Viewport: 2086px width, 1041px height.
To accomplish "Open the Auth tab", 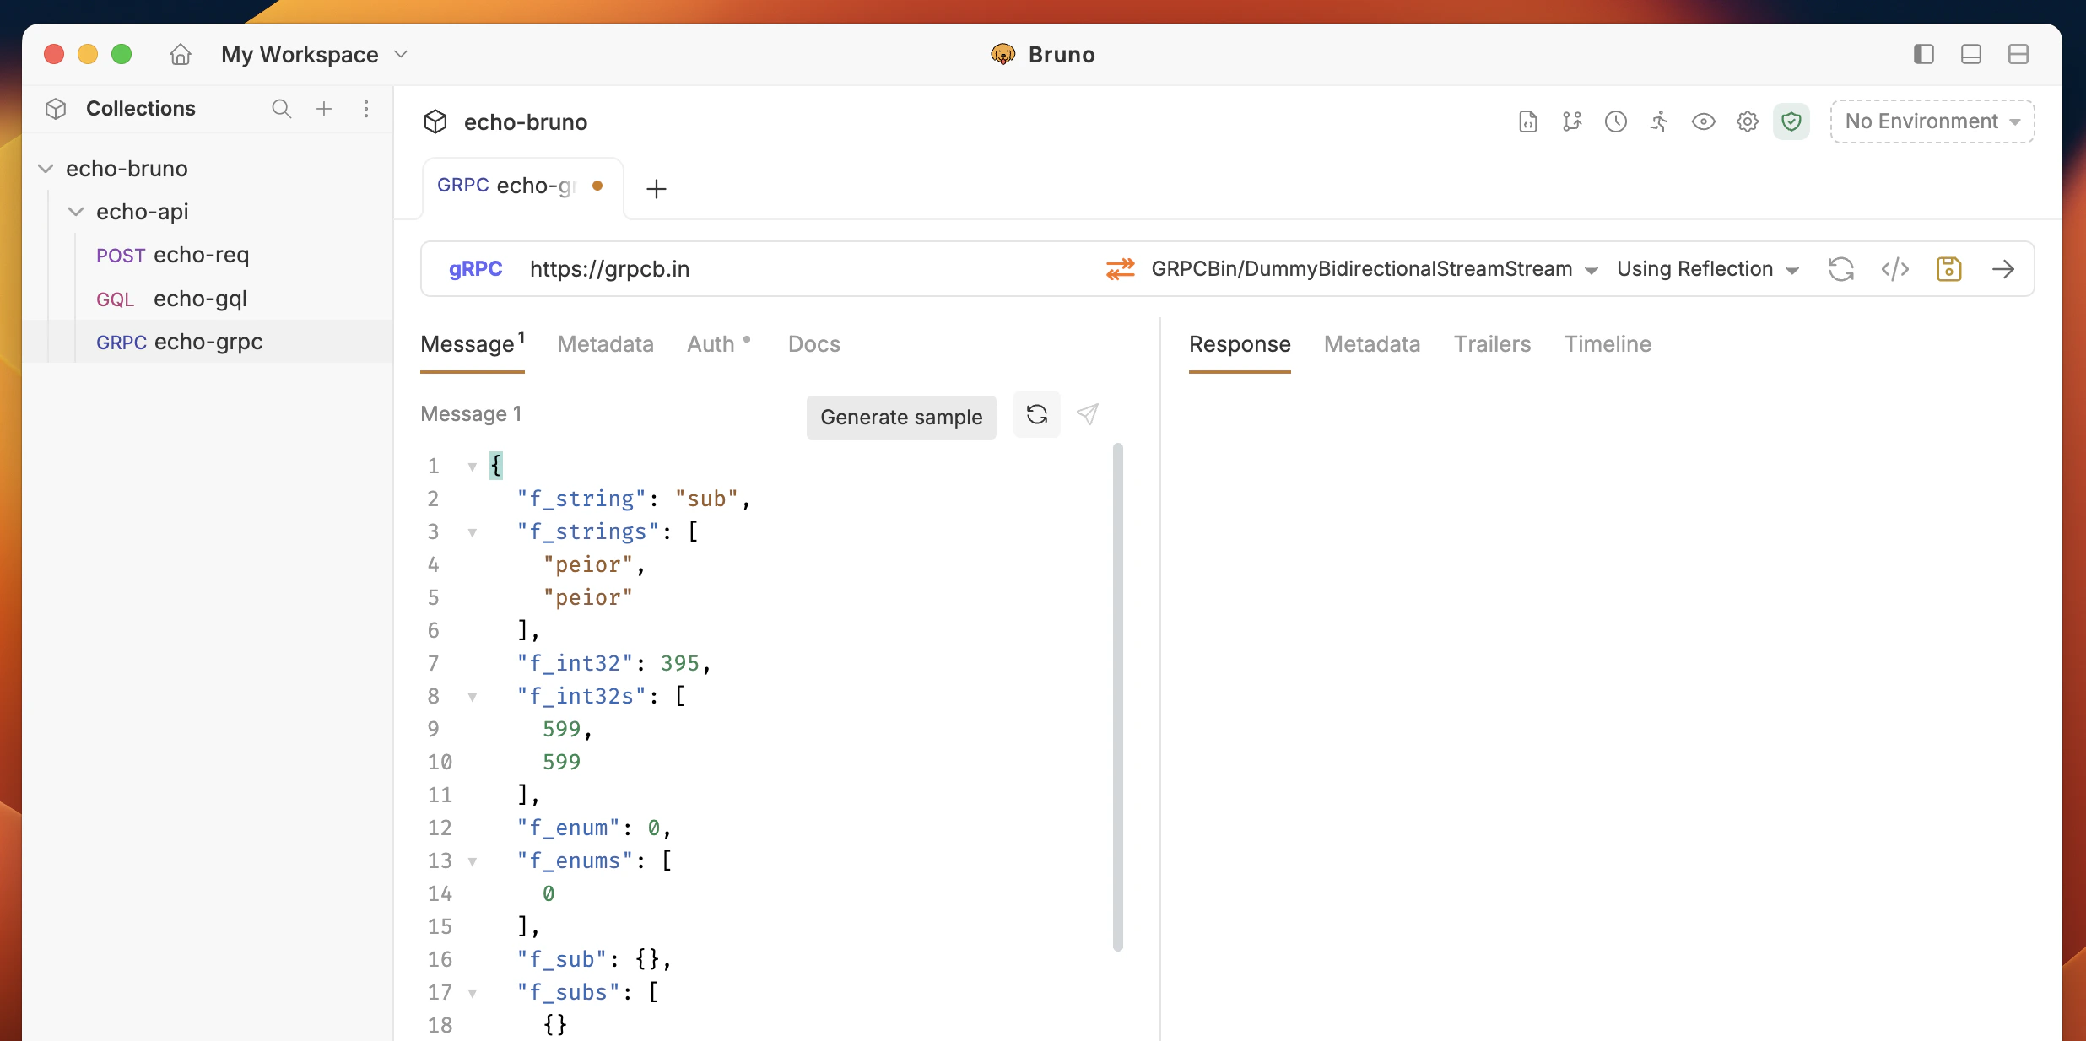I will 711,344.
